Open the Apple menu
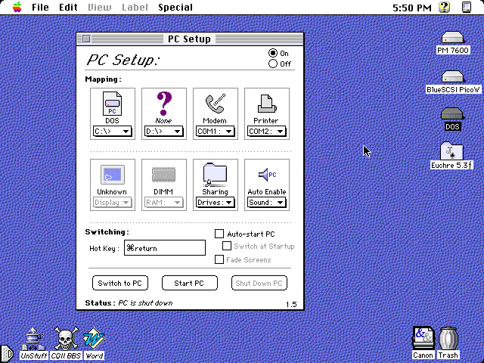This screenshot has height=363, width=484. click(17, 7)
